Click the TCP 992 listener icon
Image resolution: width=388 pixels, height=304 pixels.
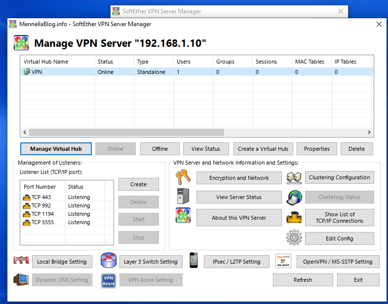click(27, 206)
